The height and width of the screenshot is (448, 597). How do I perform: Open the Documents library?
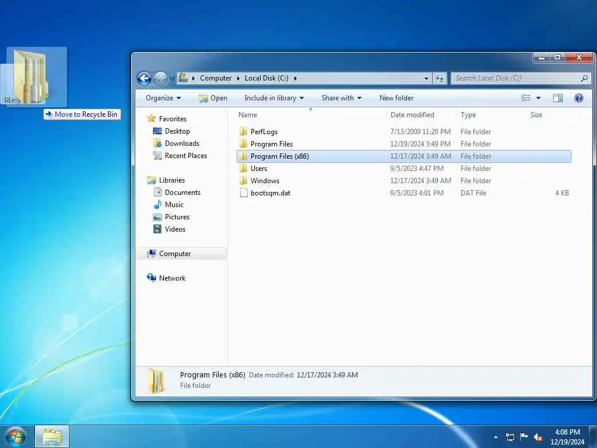177,192
